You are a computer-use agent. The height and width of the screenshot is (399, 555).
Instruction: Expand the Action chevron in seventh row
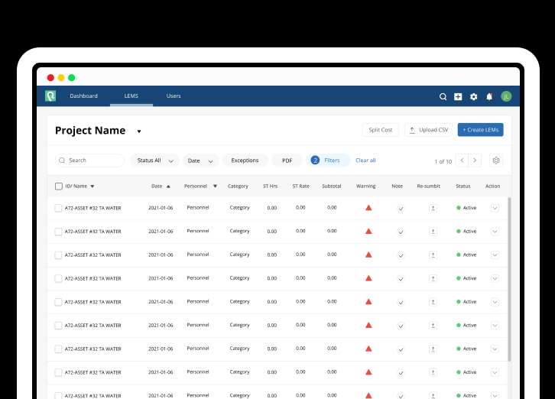495,349
